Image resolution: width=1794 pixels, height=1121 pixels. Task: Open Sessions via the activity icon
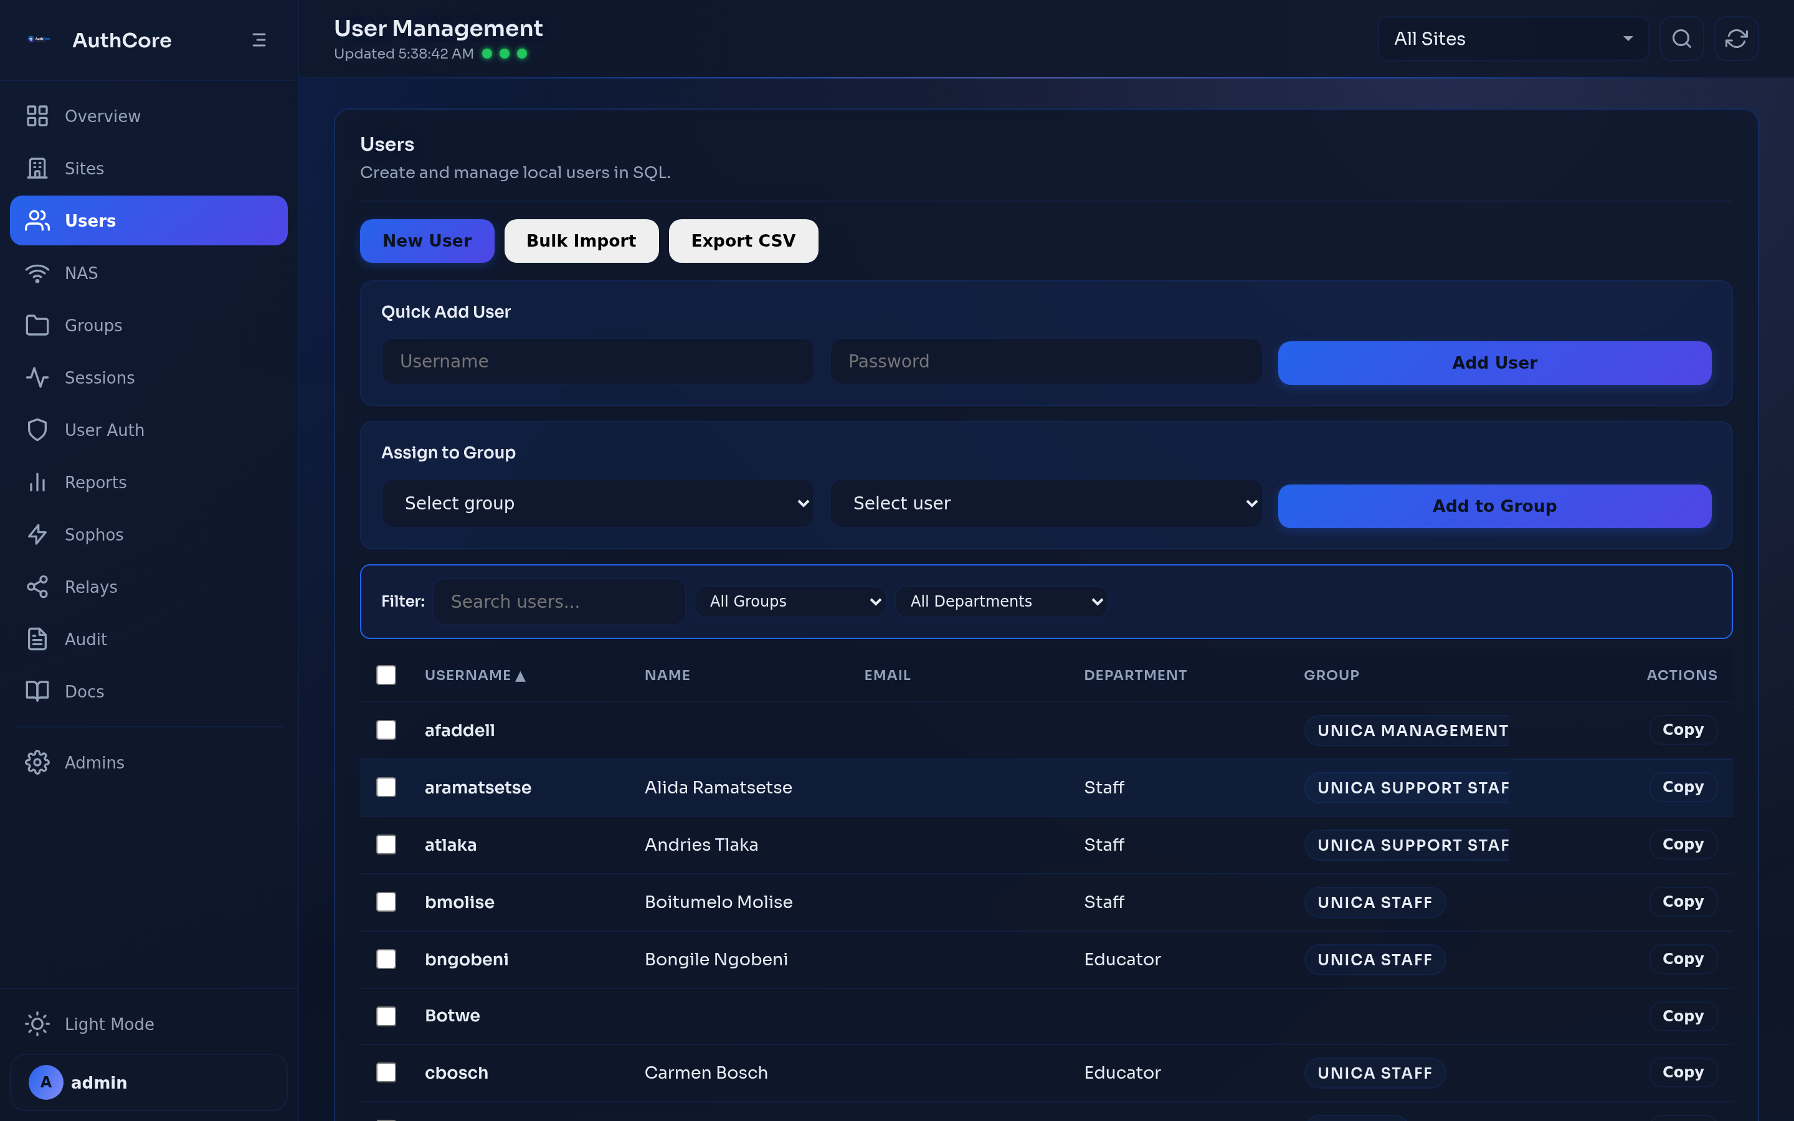tap(37, 377)
